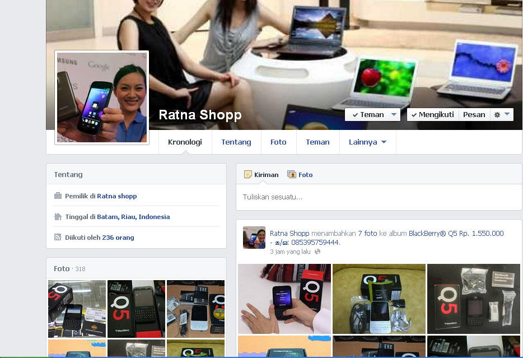523x358 pixels.
Task: Toggle the Mengikuti following button
Action: 433,115
